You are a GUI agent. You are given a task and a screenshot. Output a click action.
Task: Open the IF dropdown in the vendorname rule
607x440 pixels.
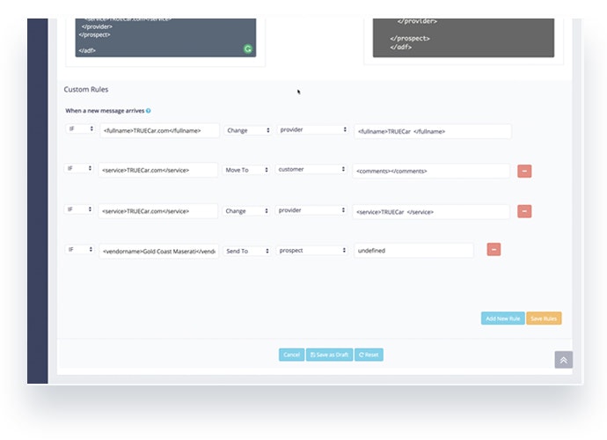[x=80, y=249]
